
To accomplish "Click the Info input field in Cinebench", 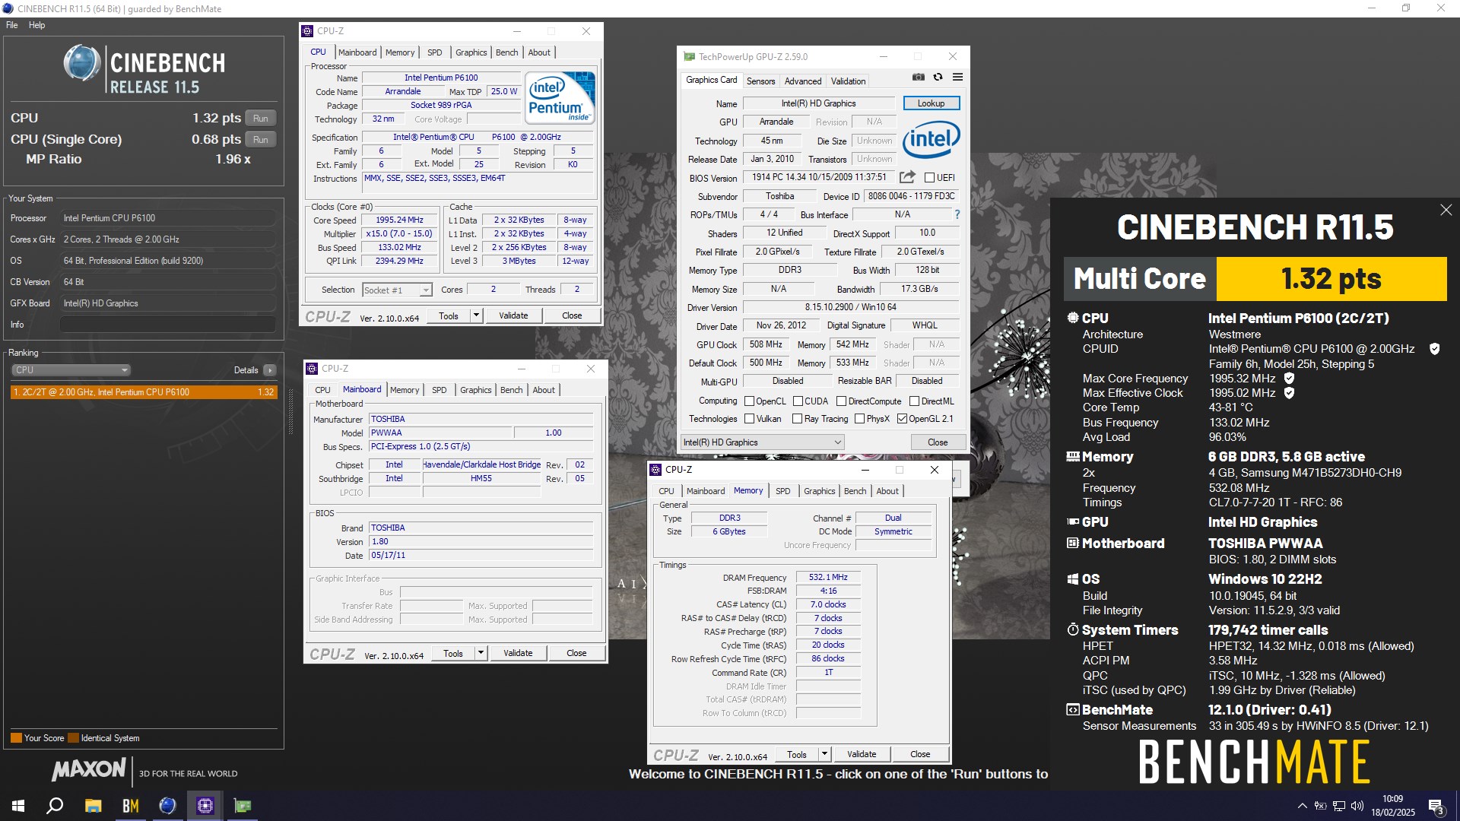I will tap(168, 325).
